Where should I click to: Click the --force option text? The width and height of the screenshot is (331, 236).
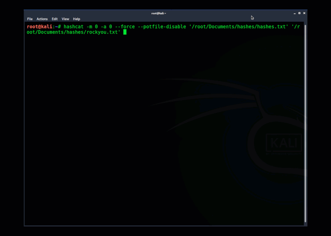coord(125,26)
